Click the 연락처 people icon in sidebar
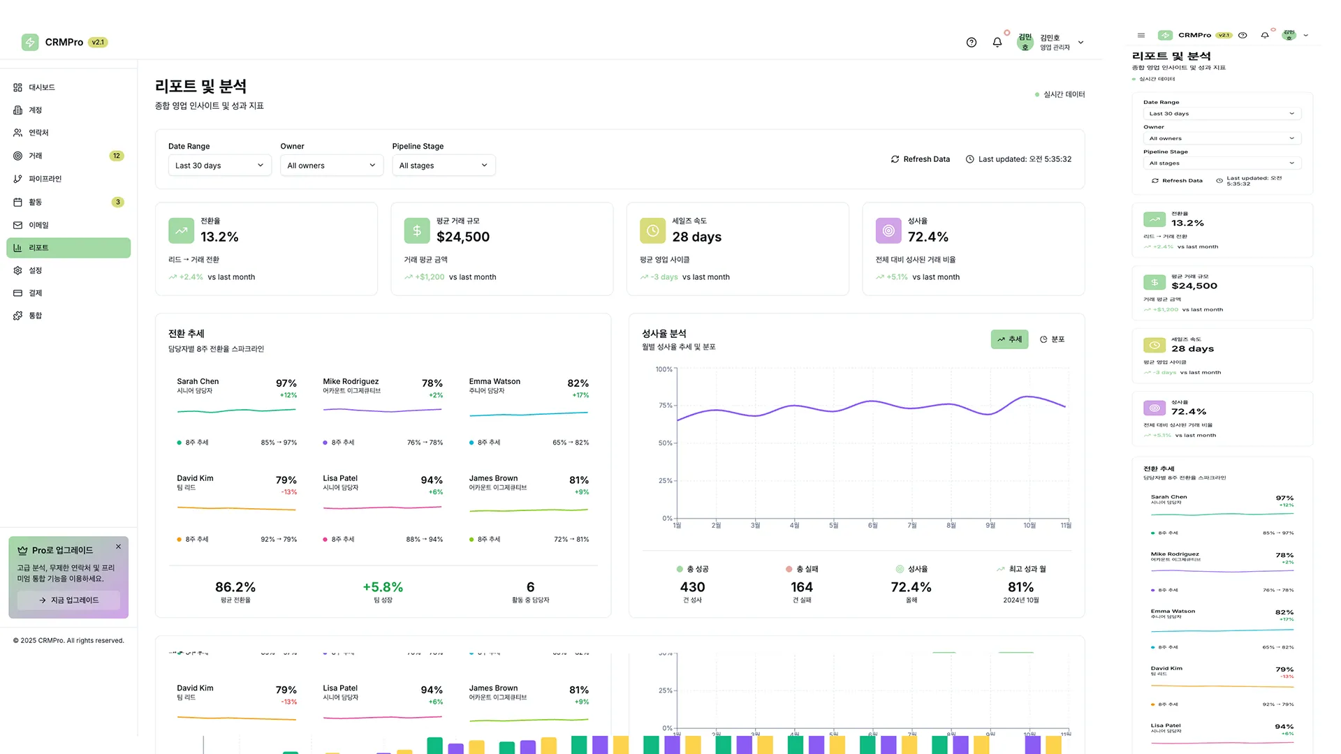Image resolution: width=1341 pixels, height=754 pixels. 17,133
